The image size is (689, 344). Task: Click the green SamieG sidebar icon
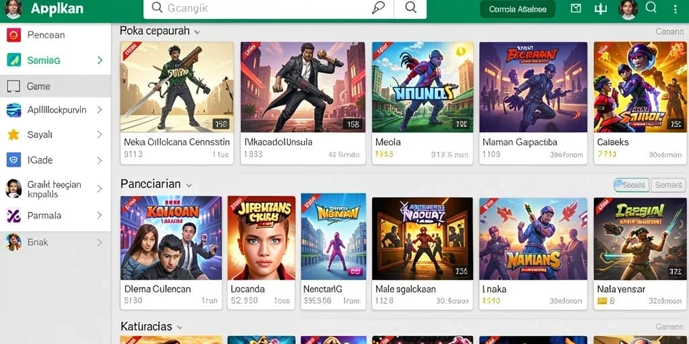[x=13, y=60]
